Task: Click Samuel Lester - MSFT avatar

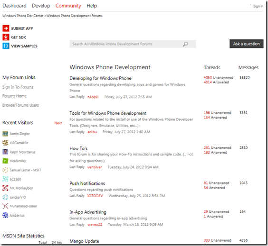Action: point(5,170)
